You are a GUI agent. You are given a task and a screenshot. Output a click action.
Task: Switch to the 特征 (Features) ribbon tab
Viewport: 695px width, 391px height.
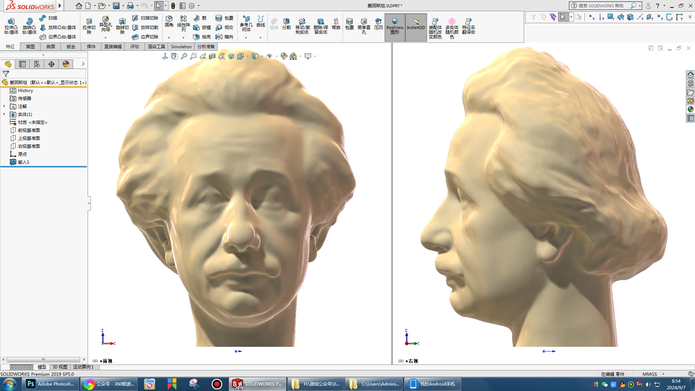[10, 47]
